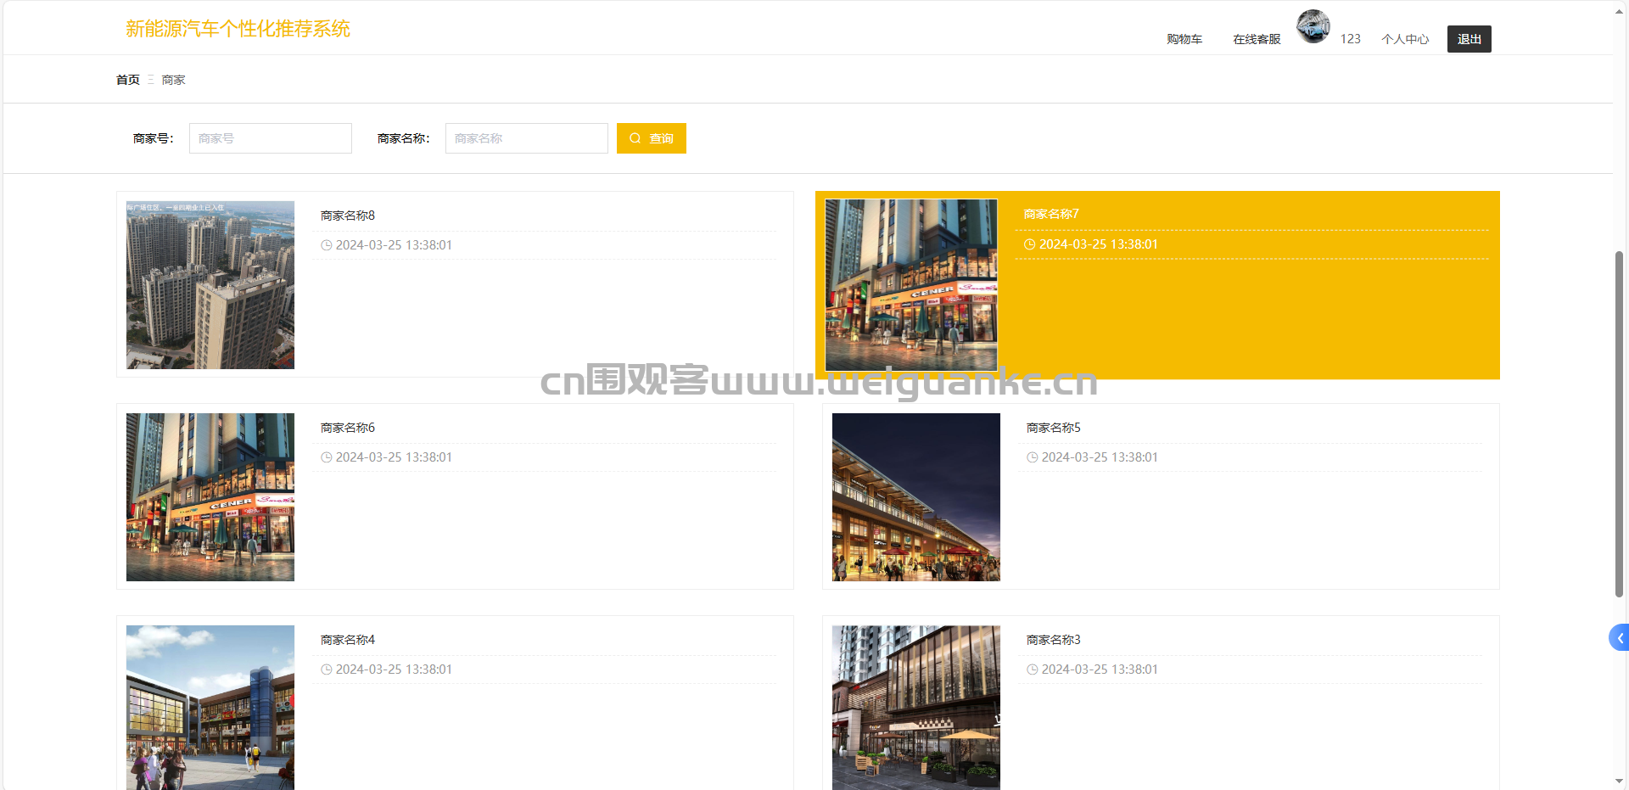This screenshot has width=1629, height=790.
Task: Click the vertical page scrollbar thumb
Action: coord(1619,424)
